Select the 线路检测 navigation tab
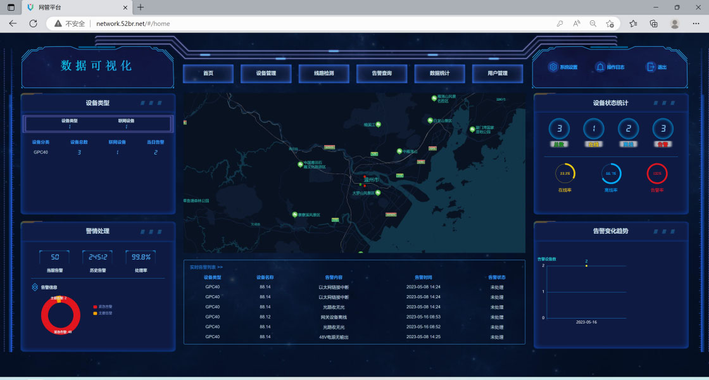 click(x=323, y=73)
